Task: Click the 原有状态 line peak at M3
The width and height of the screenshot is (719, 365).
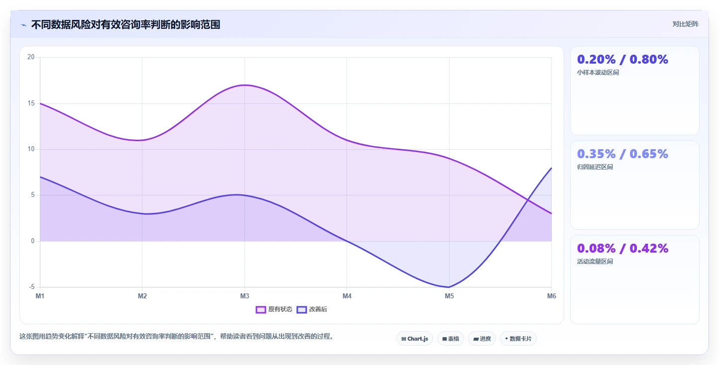Action: (244, 85)
